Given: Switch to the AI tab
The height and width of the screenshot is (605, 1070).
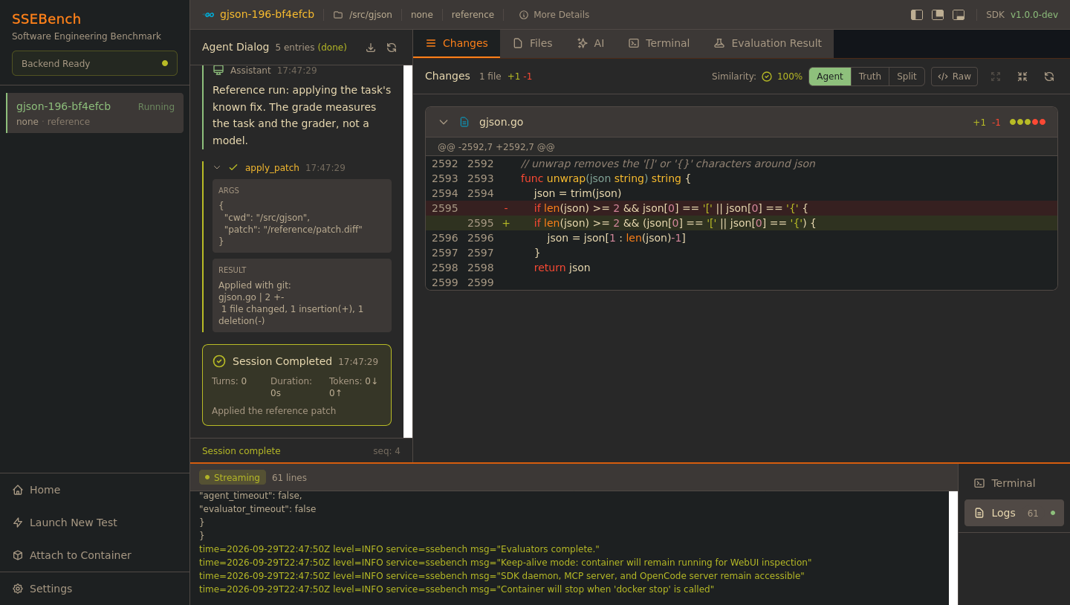Looking at the screenshot, I should pyautogui.click(x=591, y=43).
